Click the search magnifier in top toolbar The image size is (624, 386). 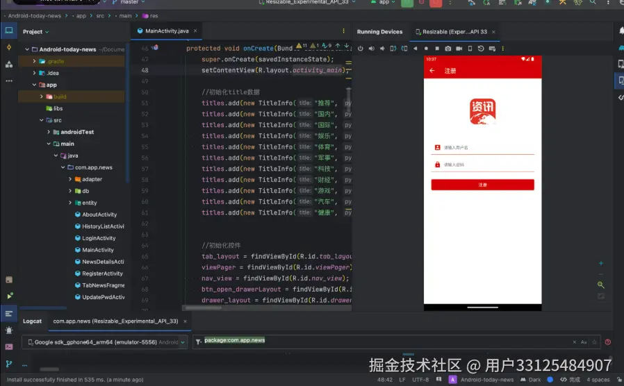593,2
